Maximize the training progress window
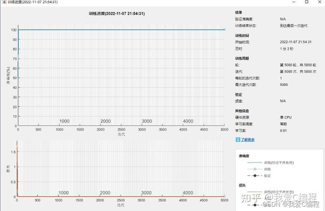The height and width of the screenshot is (211, 325). (x=307, y=2)
